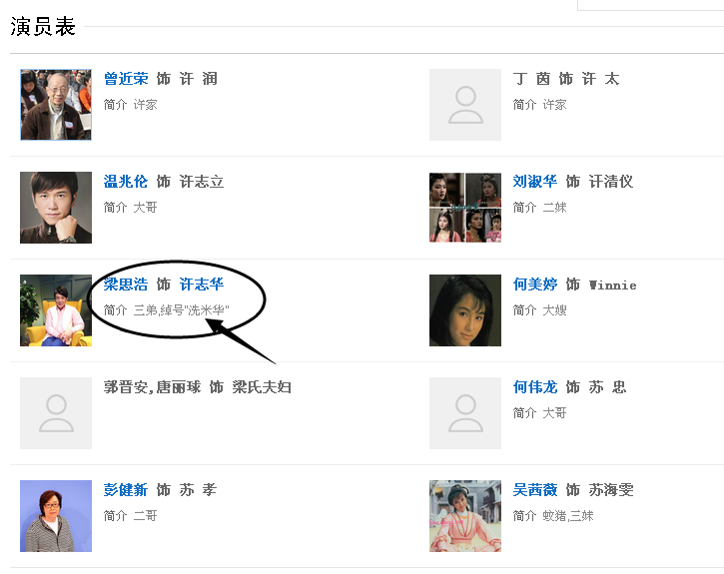
Task: Click 刘淑华's photo collage thumbnail
Action: pyautogui.click(x=465, y=208)
